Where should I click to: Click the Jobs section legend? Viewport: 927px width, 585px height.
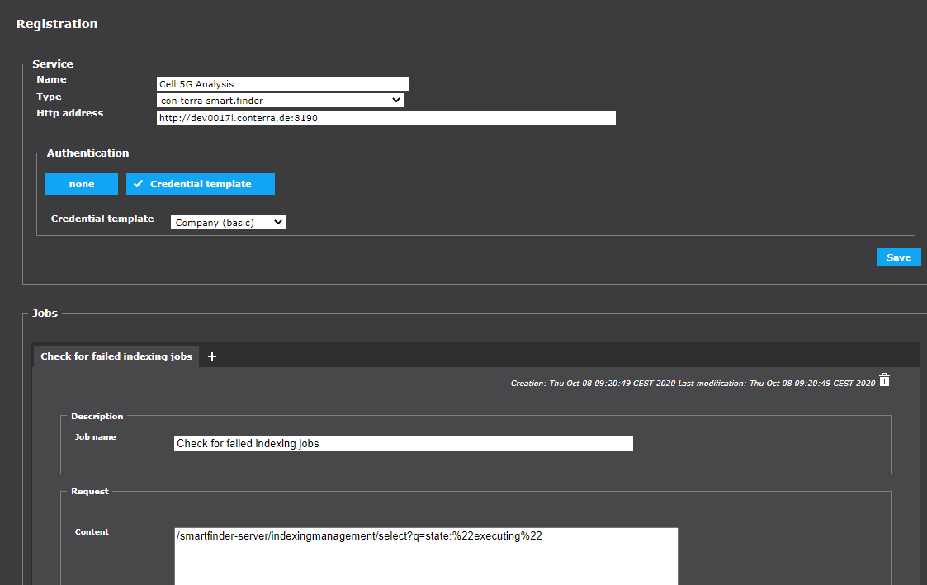[x=45, y=314]
